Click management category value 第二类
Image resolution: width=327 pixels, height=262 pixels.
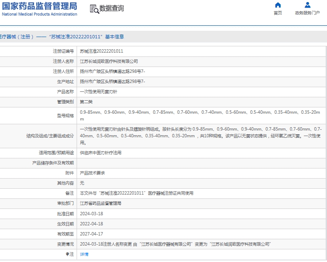tap(86, 102)
